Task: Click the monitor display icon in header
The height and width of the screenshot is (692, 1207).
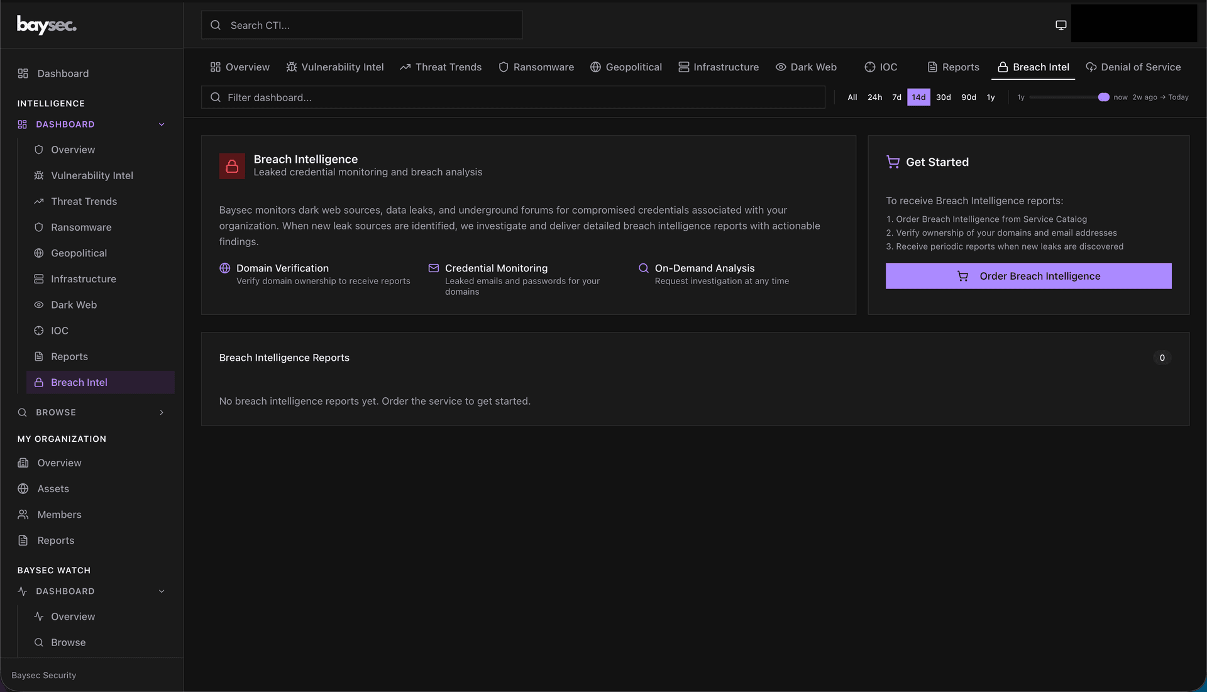Action: (x=1061, y=25)
